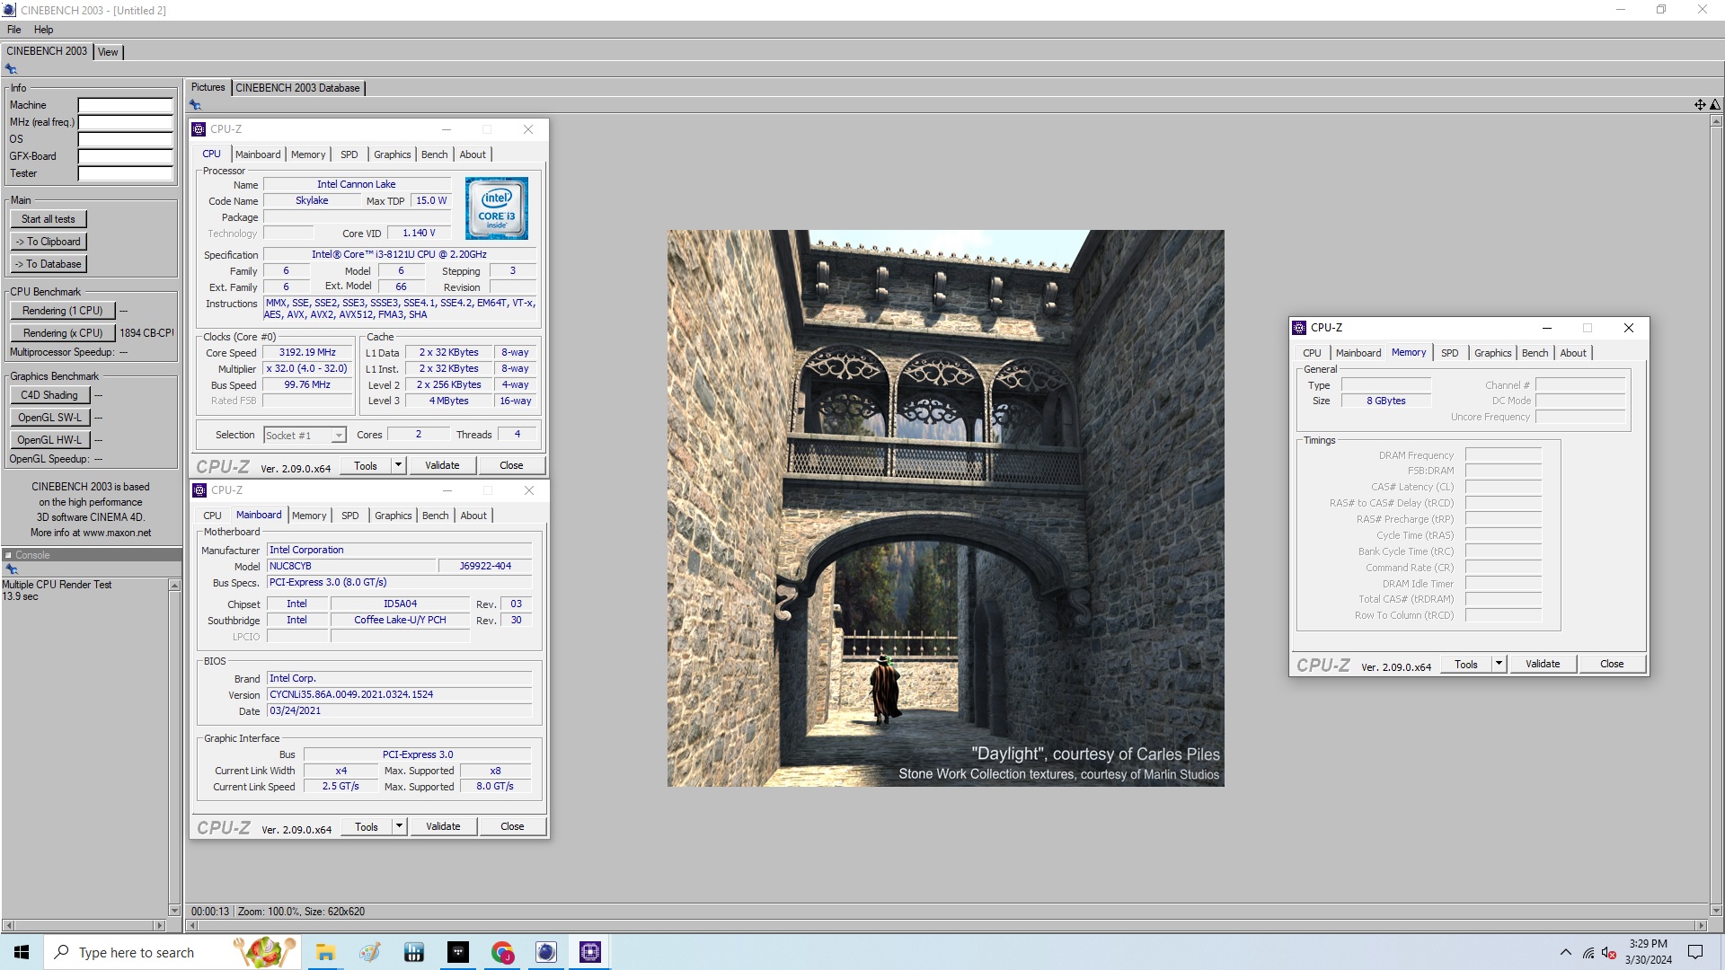Open SPD tab in CPU-Z Memory window
The width and height of the screenshot is (1725, 970).
tap(1449, 353)
